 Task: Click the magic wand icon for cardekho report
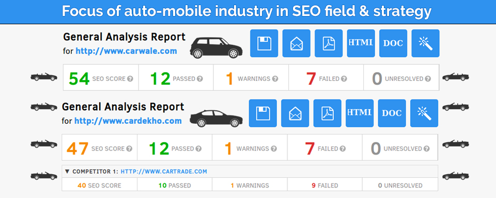click(424, 113)
